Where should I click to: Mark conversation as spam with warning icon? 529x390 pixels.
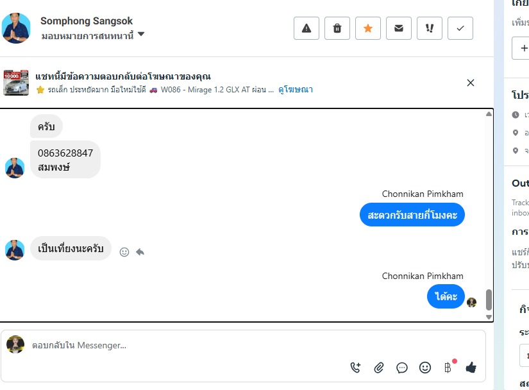[306, 28]
